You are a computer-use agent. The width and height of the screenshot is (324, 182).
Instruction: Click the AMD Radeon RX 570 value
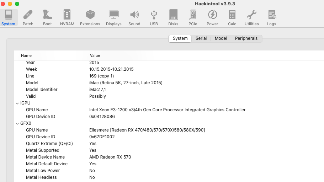click(x=110, y=157)
